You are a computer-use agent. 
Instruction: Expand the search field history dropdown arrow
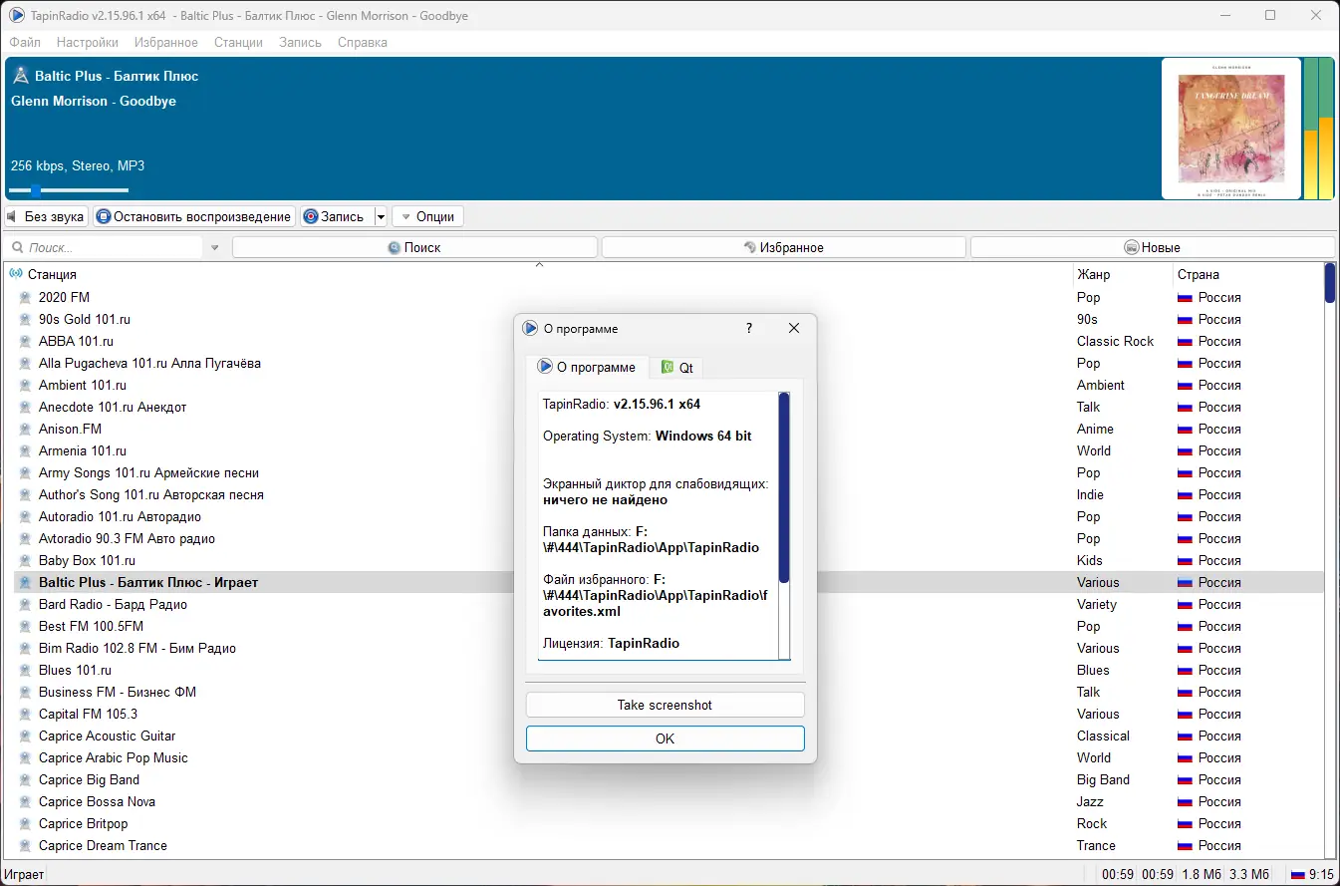215,247
